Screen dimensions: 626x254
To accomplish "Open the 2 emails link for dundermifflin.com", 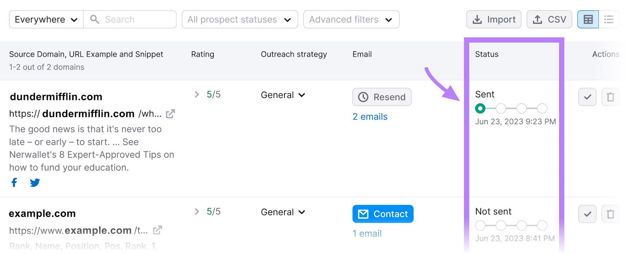I will 369,116.
